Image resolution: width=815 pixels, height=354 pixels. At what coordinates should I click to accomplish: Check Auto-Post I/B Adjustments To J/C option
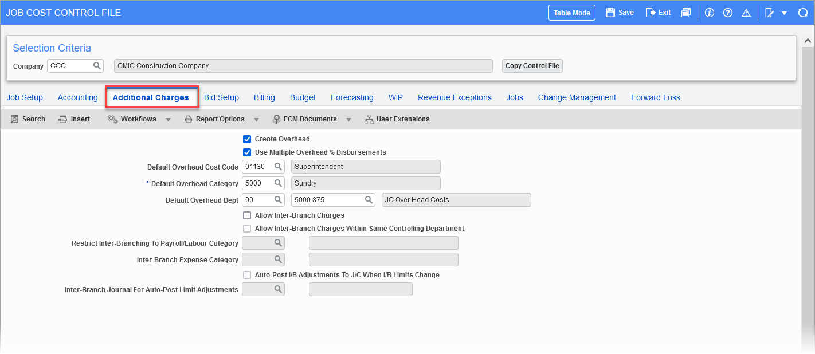(x=247, y=275)
